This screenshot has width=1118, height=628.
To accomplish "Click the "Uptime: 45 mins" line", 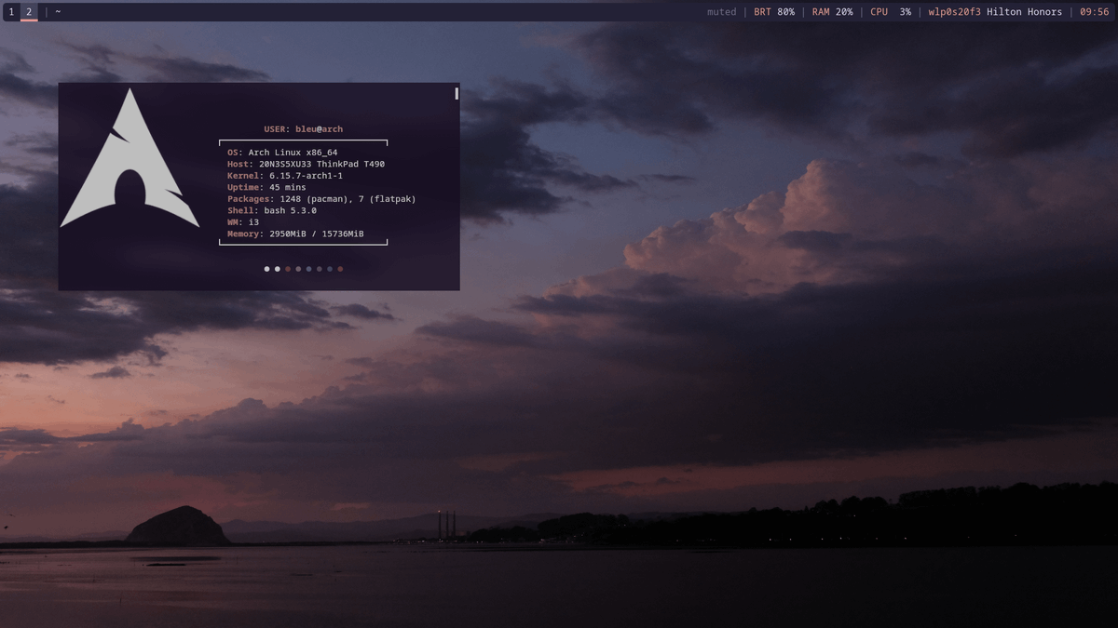I will tap(266, 187).
